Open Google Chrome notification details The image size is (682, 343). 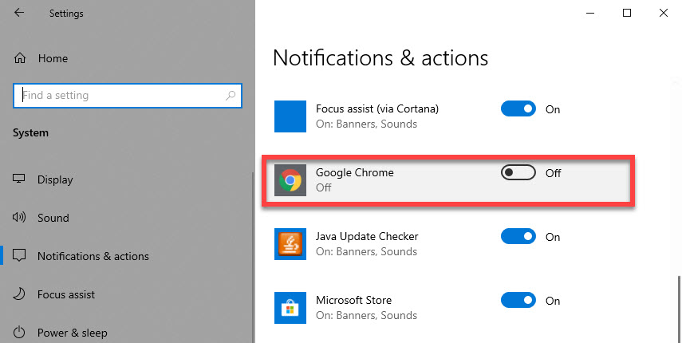[448, 180]
